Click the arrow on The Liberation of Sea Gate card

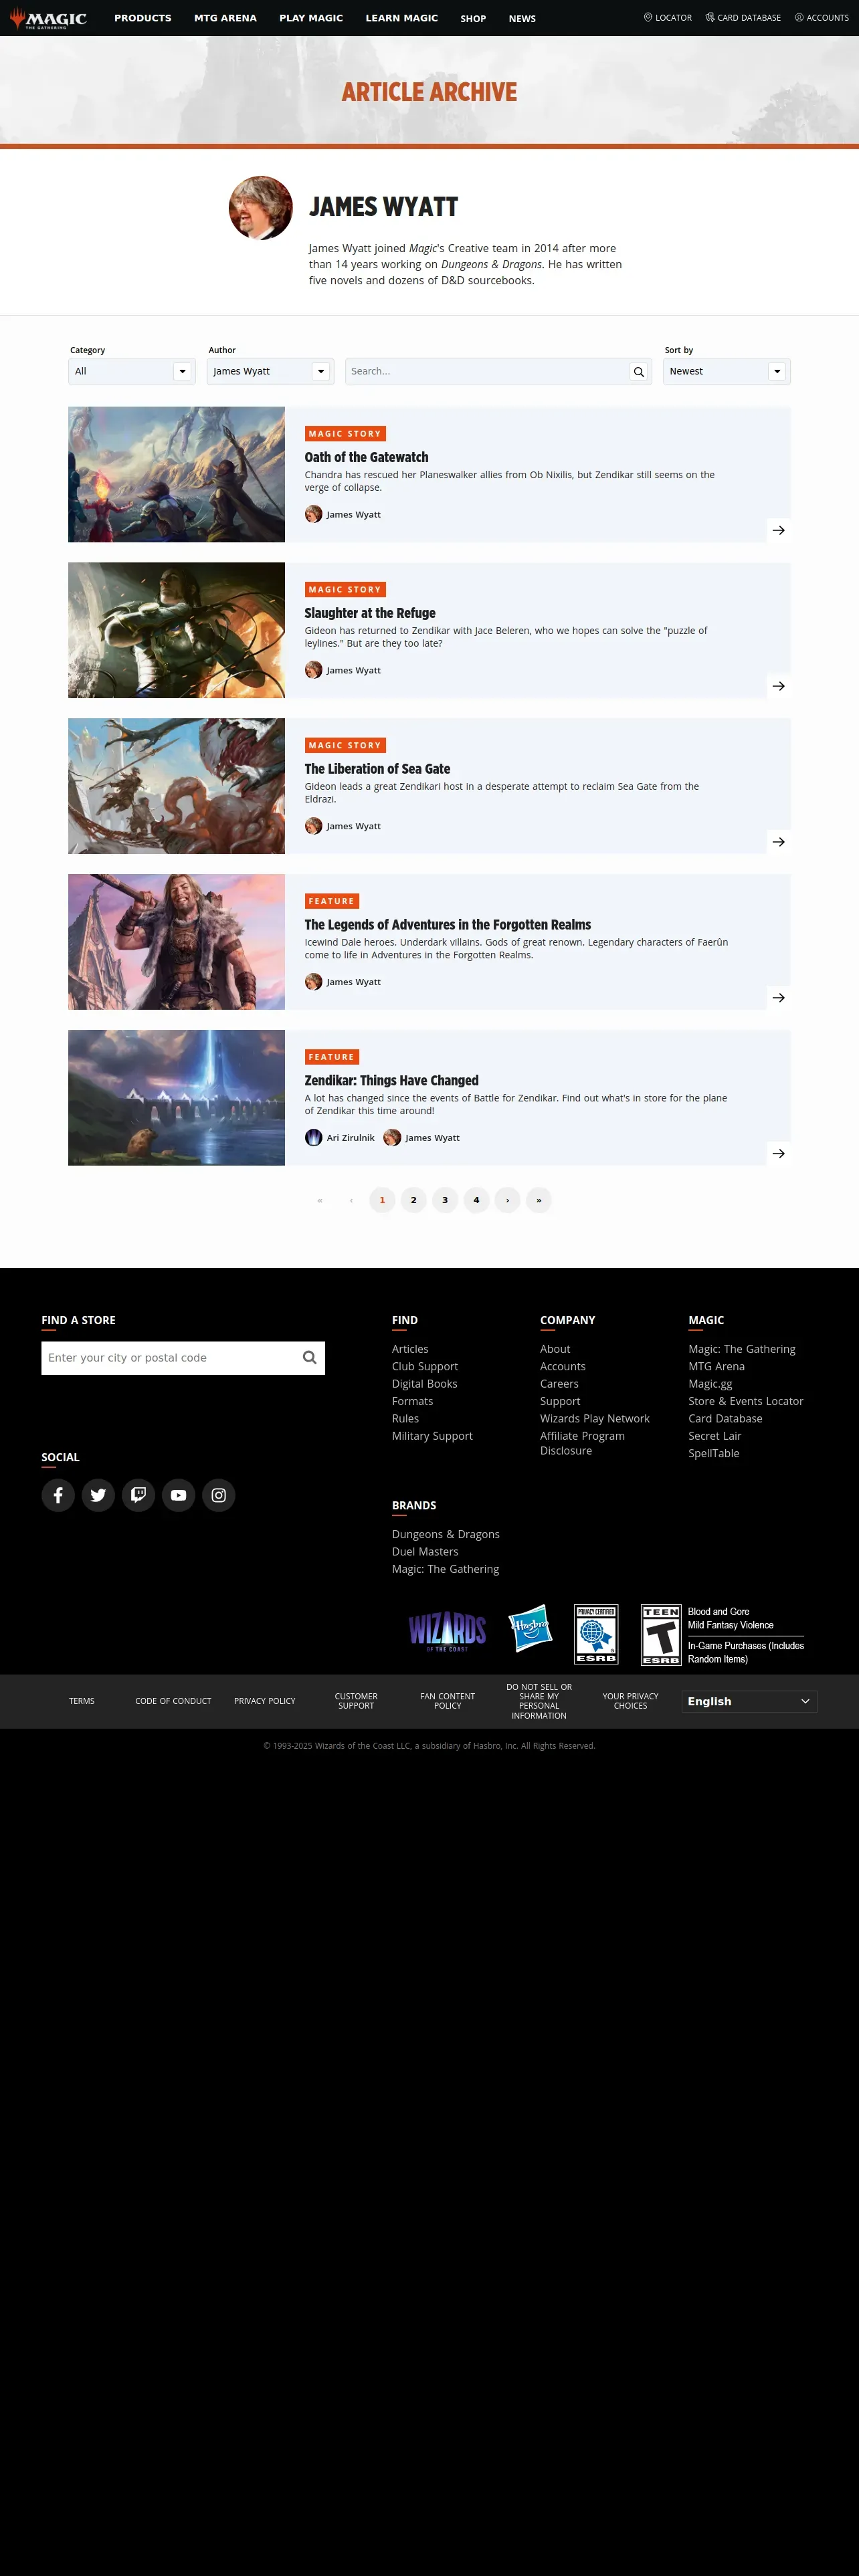[778, 842]
